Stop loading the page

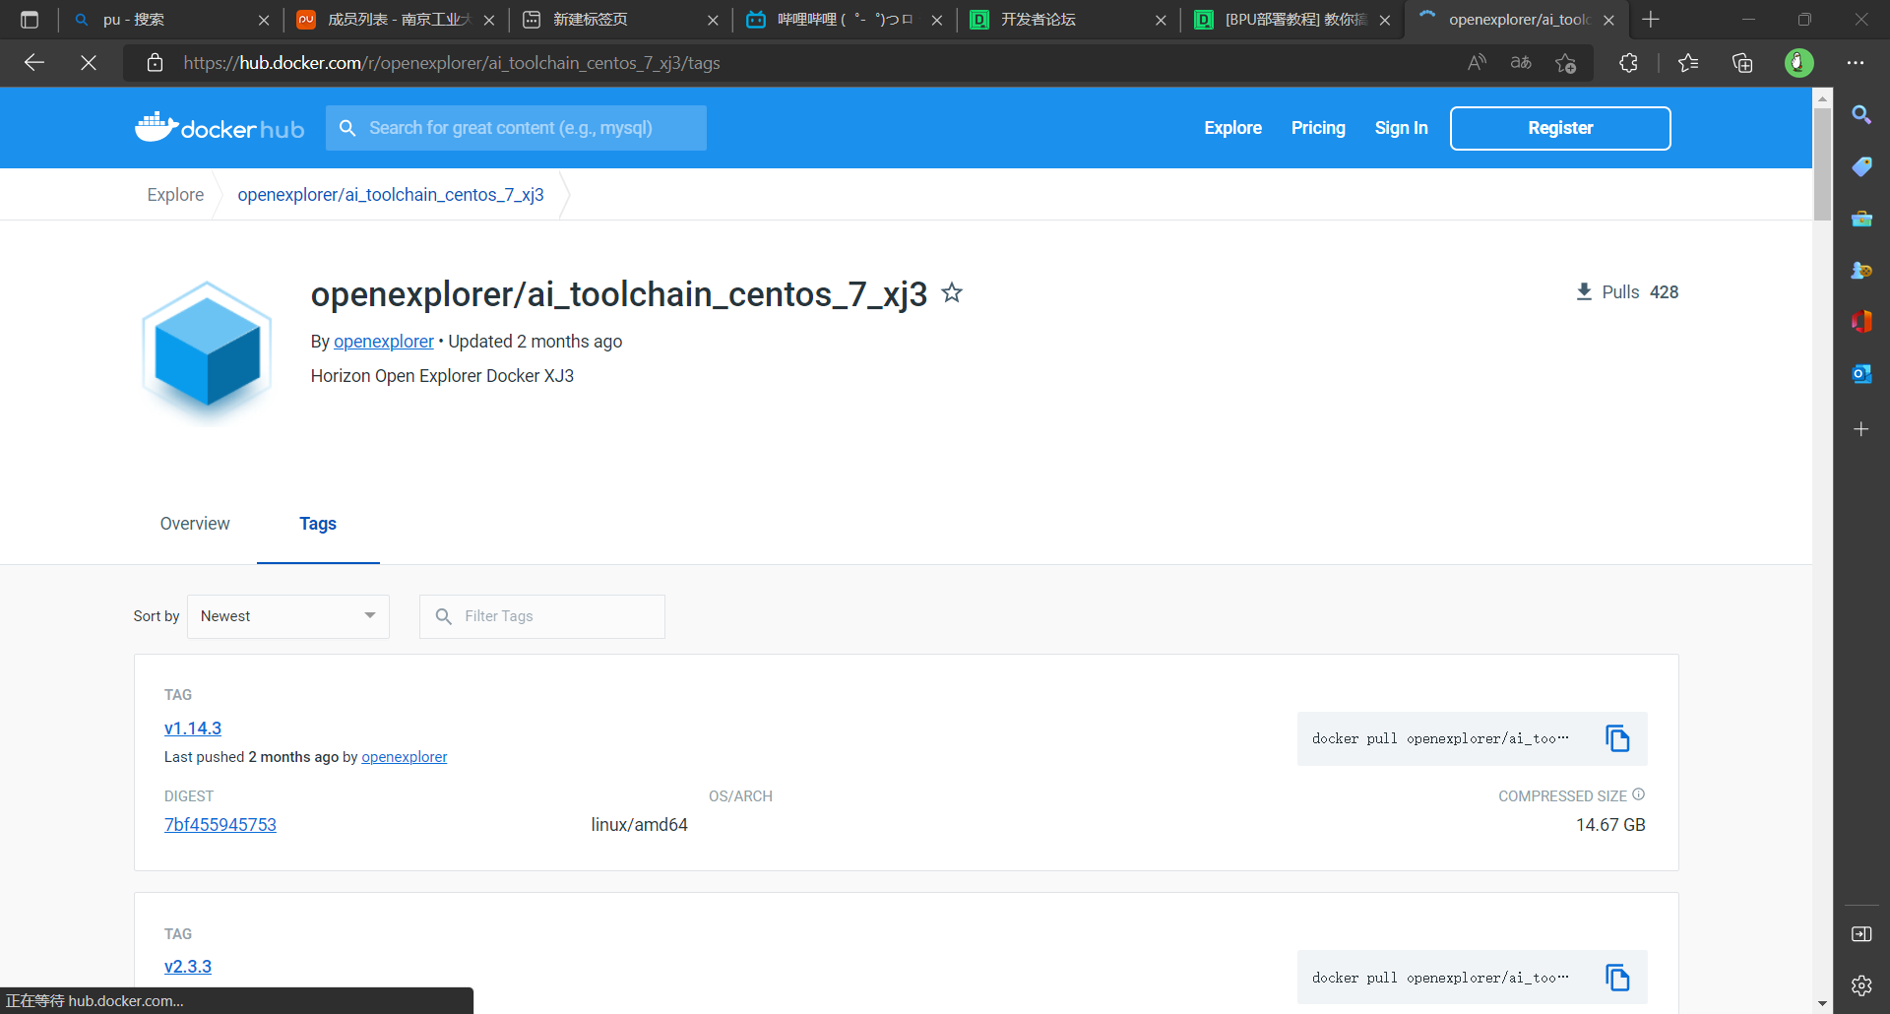click(x=89, y=63)
